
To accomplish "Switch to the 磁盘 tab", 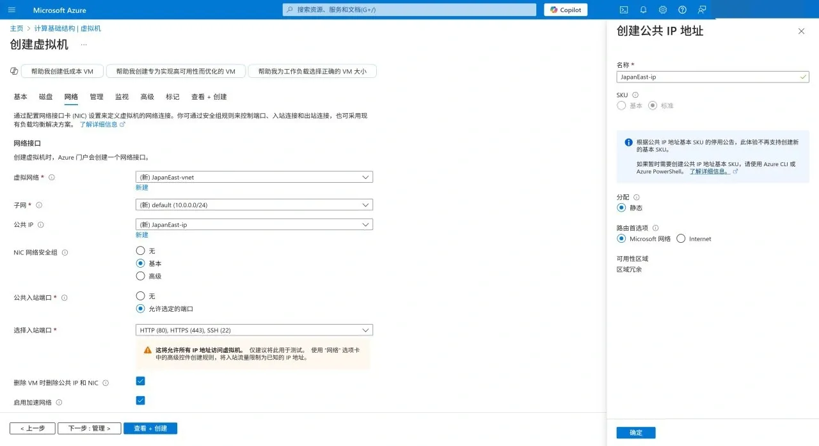I will pyautogui.click(x=45, y=96).
